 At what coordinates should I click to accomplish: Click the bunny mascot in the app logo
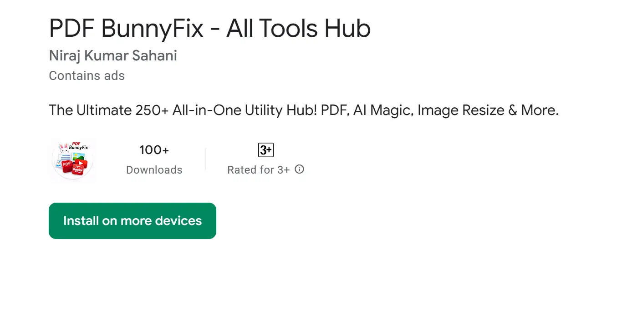64,149
